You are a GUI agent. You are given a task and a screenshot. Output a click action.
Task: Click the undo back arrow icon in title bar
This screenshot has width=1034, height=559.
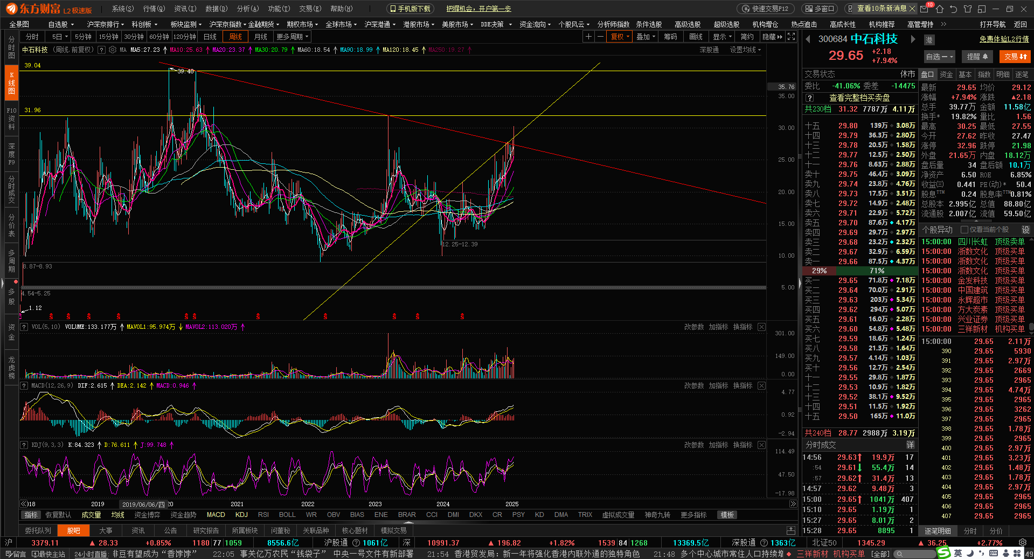click(953, 9)
